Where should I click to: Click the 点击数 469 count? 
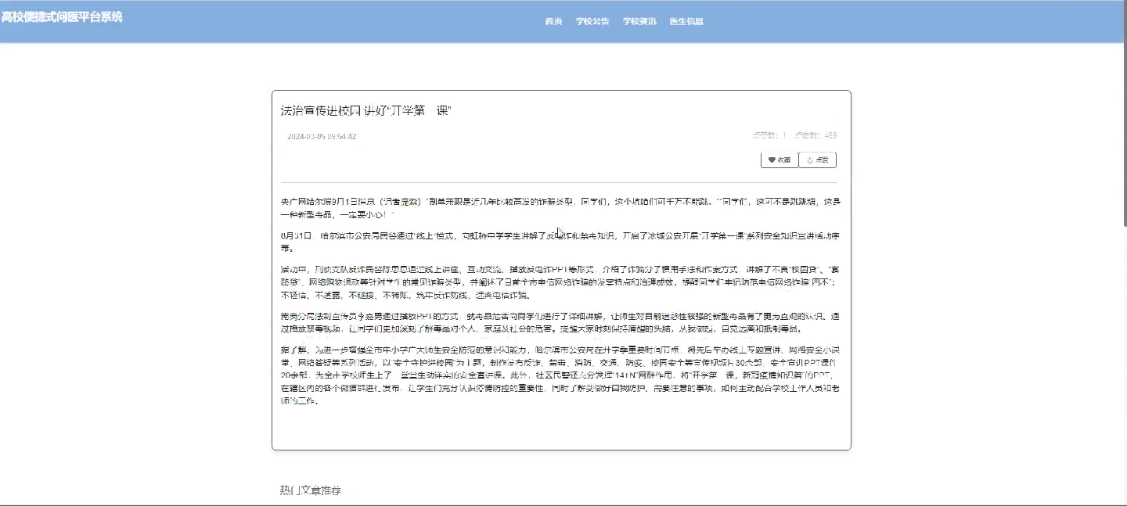click(816, 135)
